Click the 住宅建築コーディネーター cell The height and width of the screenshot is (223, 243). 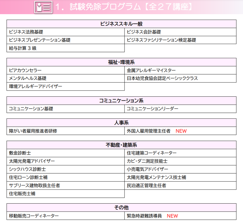point(180,153)
